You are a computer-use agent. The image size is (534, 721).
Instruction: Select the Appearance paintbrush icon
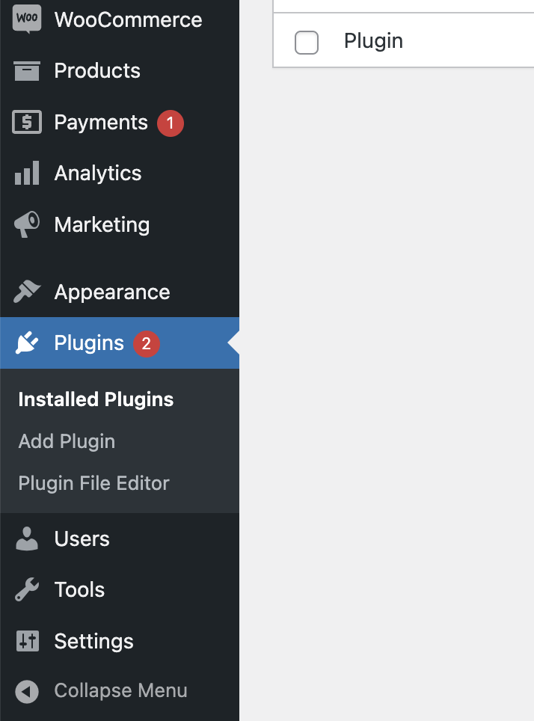click(x=26, y=292)
